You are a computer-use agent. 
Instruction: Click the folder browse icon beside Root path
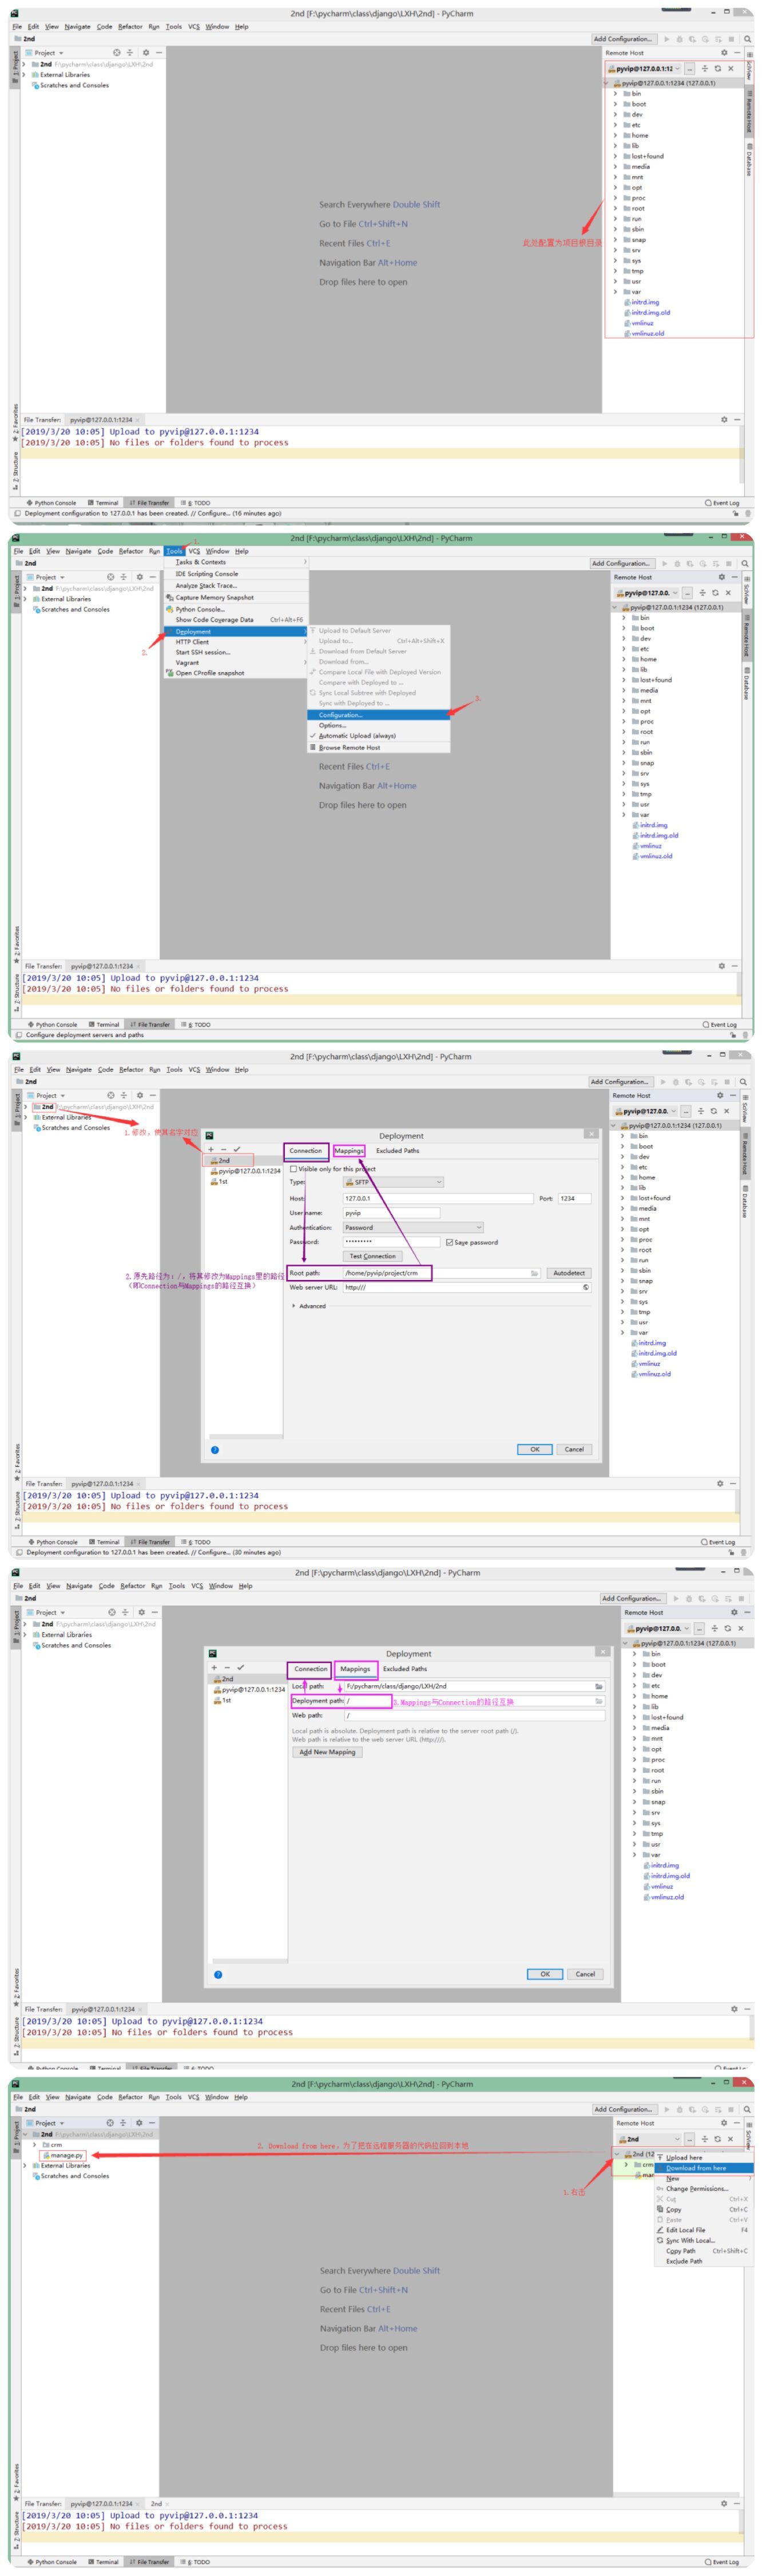[535, 1273]
